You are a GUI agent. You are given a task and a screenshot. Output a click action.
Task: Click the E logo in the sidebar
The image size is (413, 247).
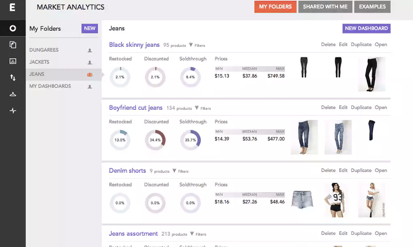pyautogui.click(x=13, y=8)
